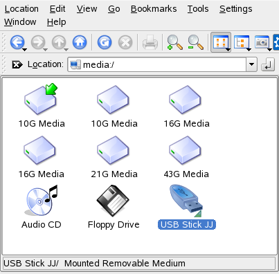The width and height of the screenshot is (279, 274).
Task: Zoom out with the minus magnifier
Action: [x=195, y=42]
